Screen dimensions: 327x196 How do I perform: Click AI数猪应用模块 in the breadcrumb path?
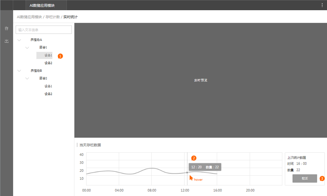pyautogui.click(x=29, y=17)
